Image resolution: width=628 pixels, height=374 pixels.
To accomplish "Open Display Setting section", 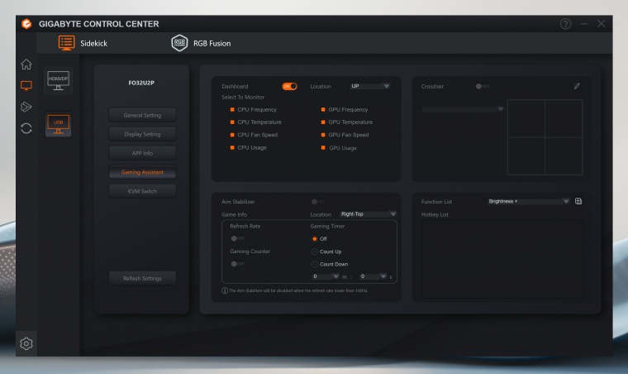I will pos(142,134).
